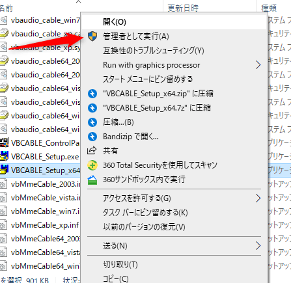Select the vbMmeCable64_200 file name
This screenshot has height=283, width=291.
46,239
